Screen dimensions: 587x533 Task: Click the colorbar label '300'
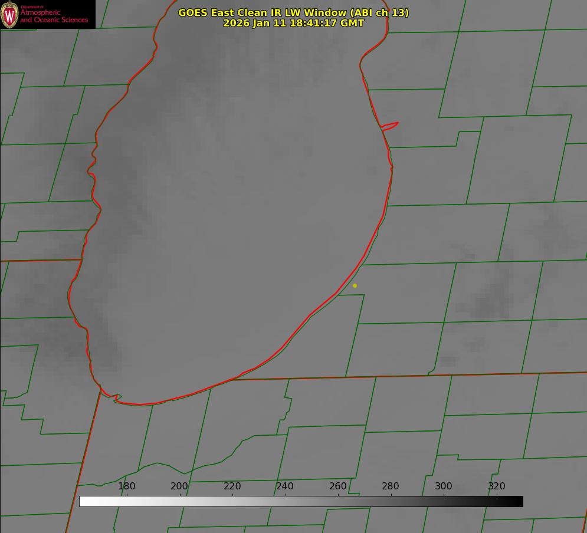pyautogui.click(x=444, y=486)
